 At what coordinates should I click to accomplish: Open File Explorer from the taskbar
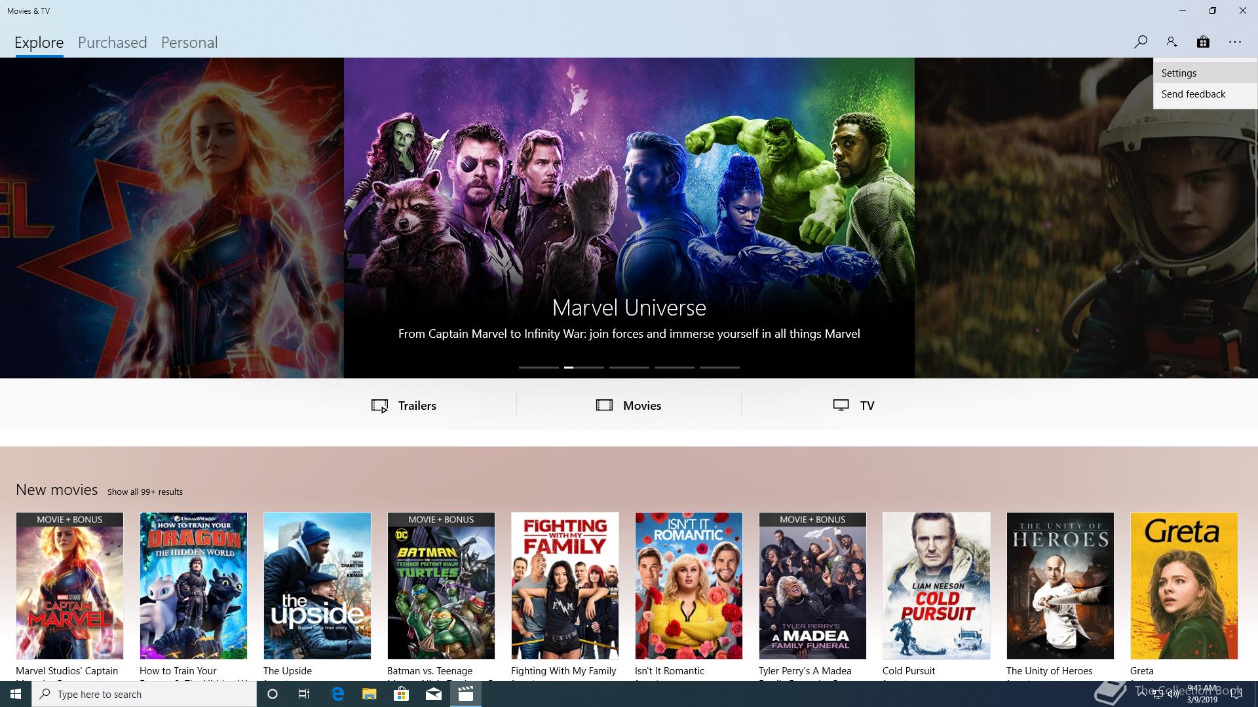point(370,694)
